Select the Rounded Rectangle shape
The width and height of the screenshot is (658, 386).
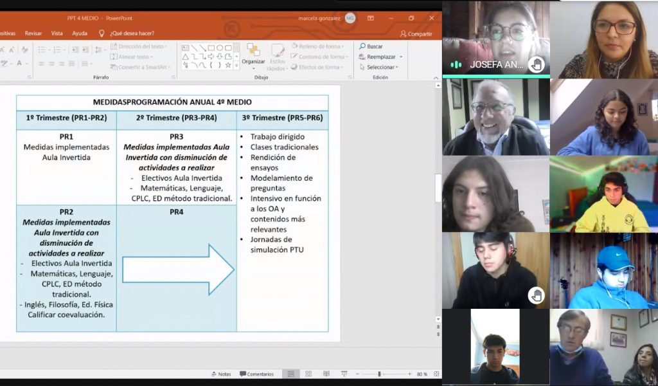coord(228,48)
